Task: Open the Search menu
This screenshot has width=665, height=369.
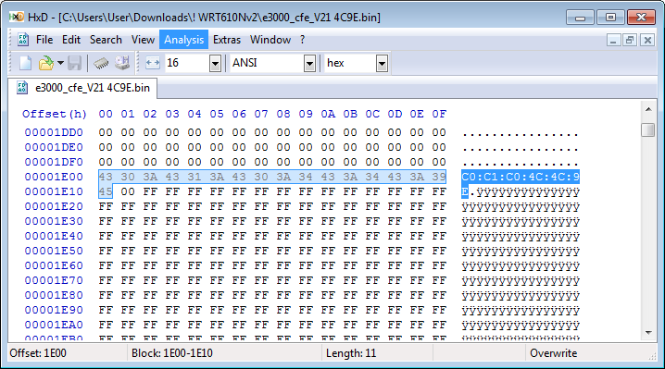Action: click(106, 40)
